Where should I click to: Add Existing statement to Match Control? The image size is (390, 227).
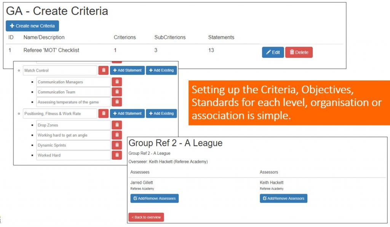click(x=161, y=70)
